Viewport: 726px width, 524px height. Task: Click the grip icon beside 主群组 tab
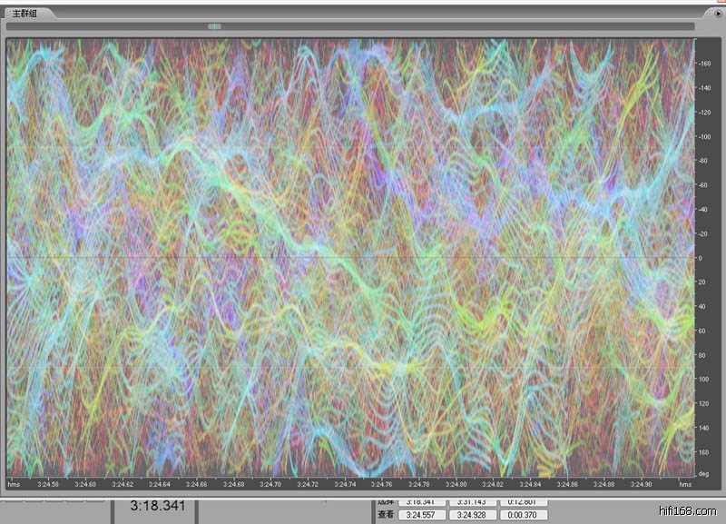click(x=8, y=14)
